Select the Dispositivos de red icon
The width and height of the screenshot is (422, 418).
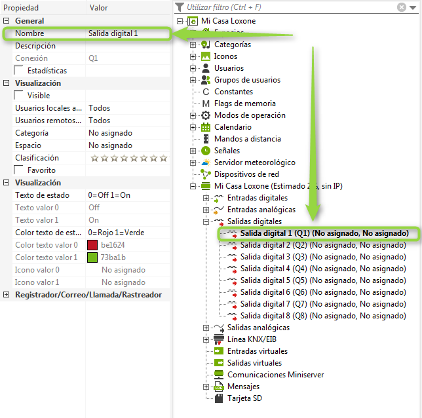tap(206, 174)
